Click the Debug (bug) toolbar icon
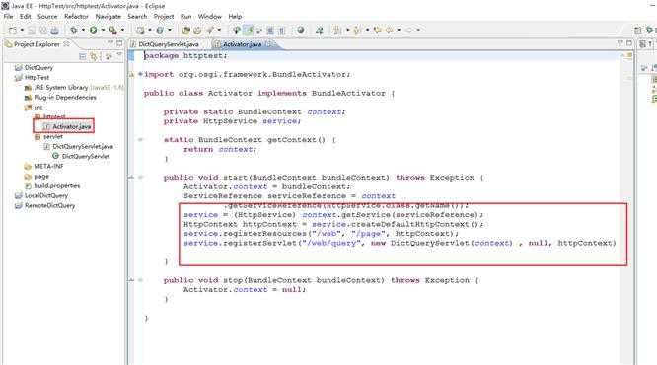This screenshot has width=657, height=365. 74,31
